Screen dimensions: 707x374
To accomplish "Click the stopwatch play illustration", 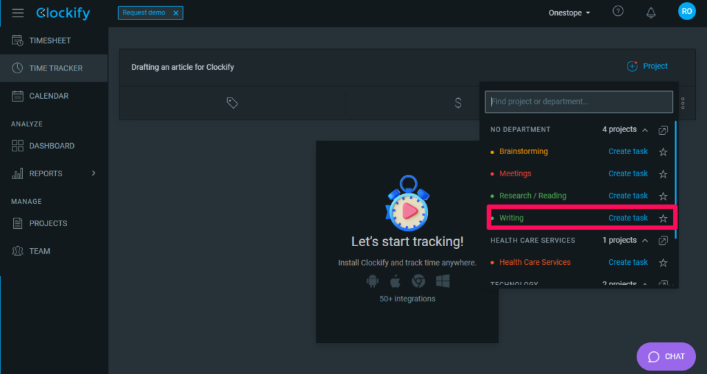I will click(x=408, y=203).
